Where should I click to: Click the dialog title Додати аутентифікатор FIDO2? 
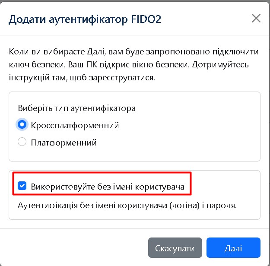(x=85, y=19)
